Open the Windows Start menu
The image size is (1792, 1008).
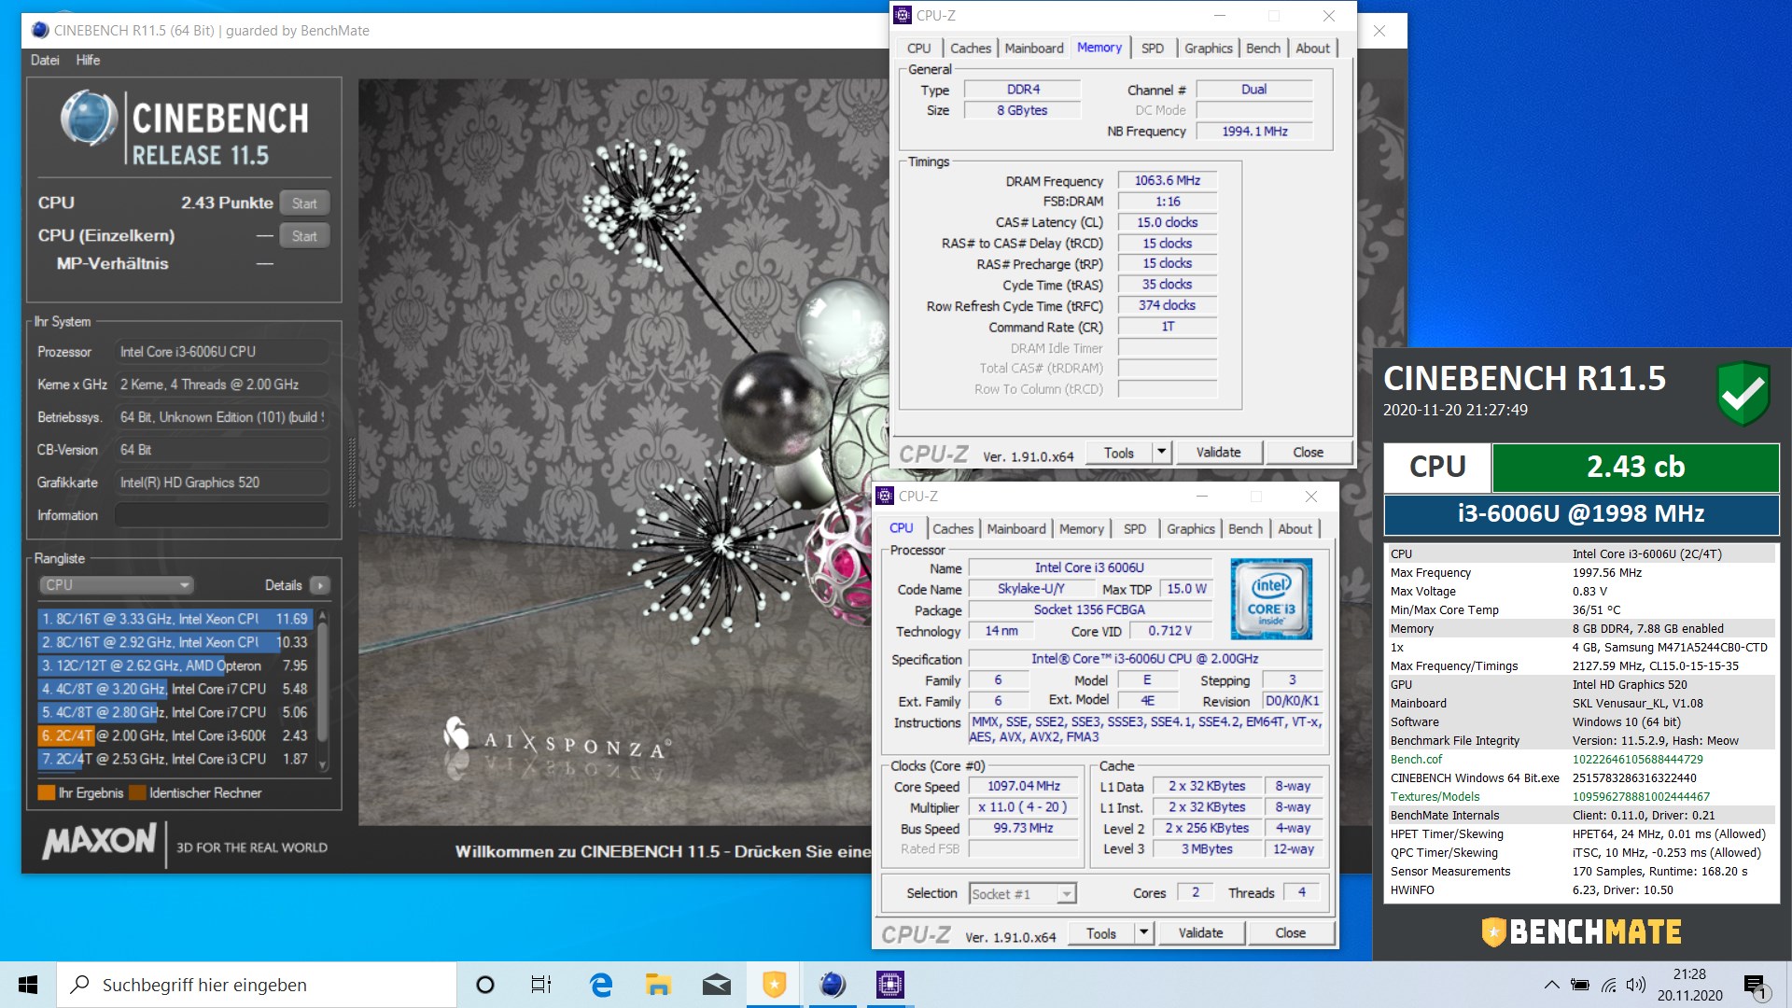(x=28, y=985)
